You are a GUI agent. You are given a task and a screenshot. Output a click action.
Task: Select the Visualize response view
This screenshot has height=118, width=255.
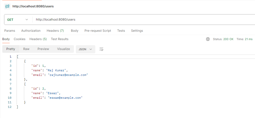(x=63, y=49)
